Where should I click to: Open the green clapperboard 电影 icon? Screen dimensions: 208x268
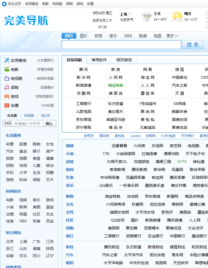(x=7, y=69)
